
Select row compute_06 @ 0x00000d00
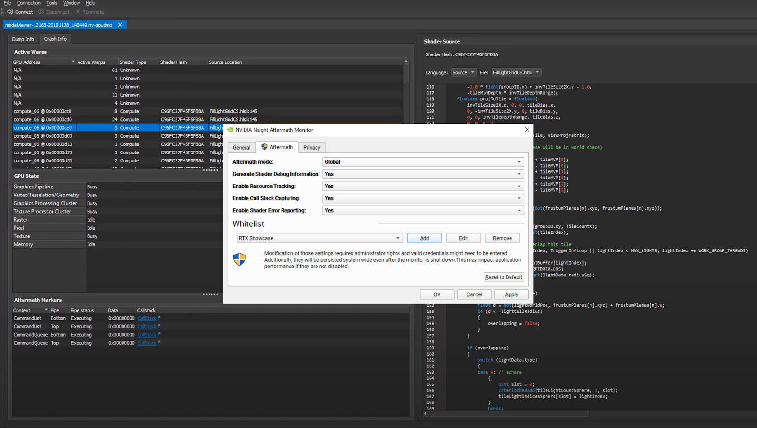pyautogui.click(x=118, y=136)
